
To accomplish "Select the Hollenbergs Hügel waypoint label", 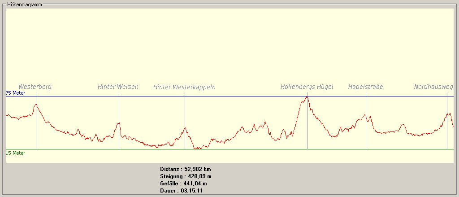I will click(307, 87).
